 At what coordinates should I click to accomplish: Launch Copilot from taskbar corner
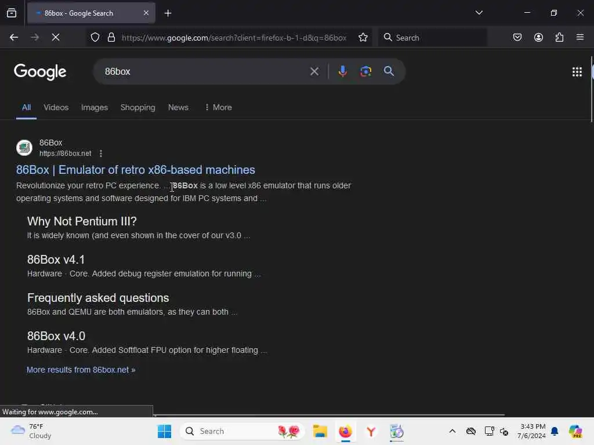pyautogui.click(x=575, y=431)
